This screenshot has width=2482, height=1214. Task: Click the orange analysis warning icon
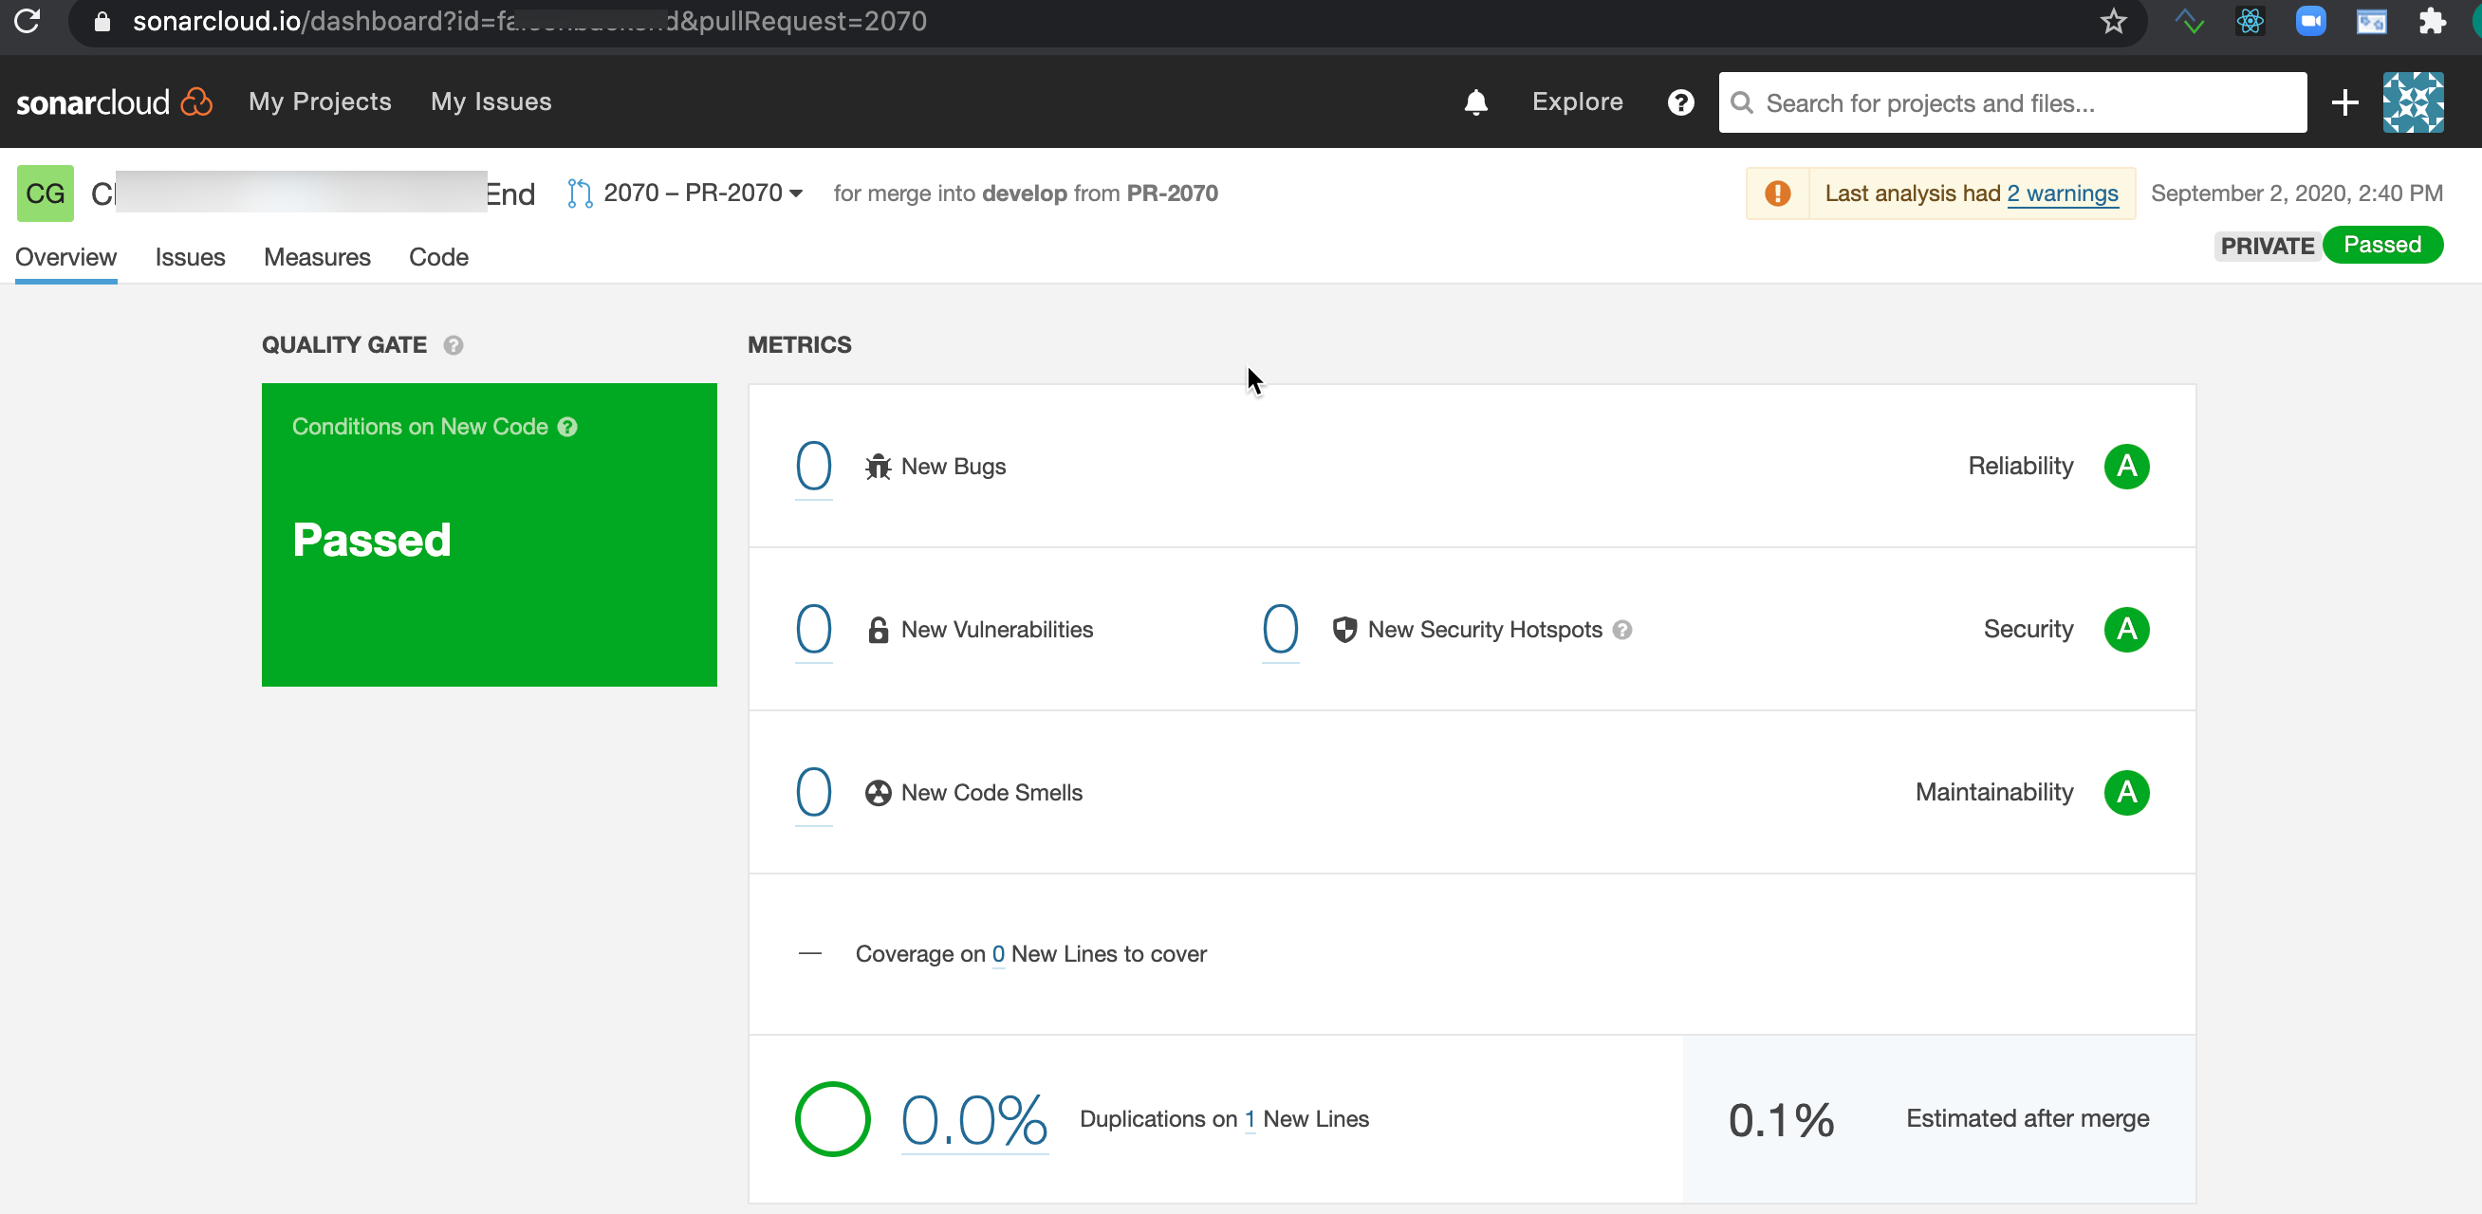coord(1778,193)
